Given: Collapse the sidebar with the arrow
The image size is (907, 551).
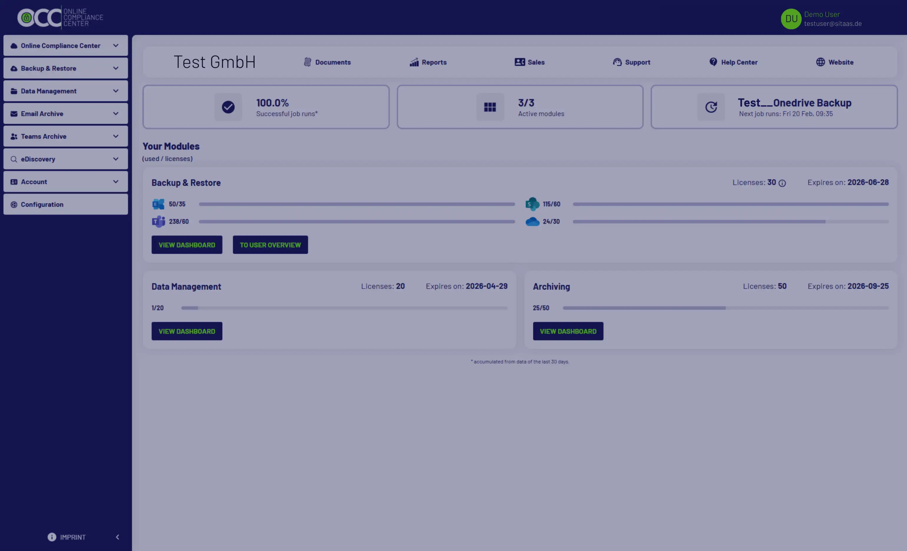Looking at the screenshot, I should coord(117,537).
